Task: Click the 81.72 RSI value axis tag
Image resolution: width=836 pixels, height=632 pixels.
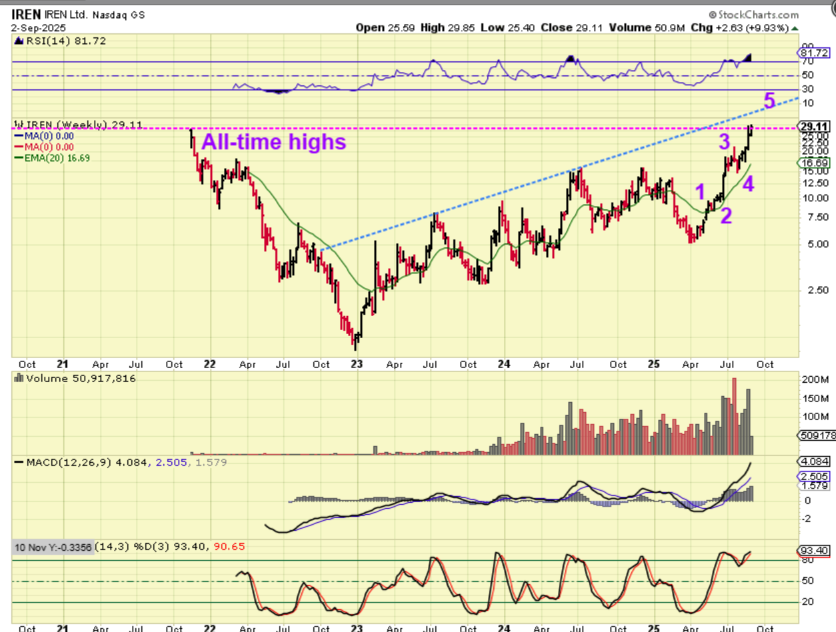Action: pos(815,53)
